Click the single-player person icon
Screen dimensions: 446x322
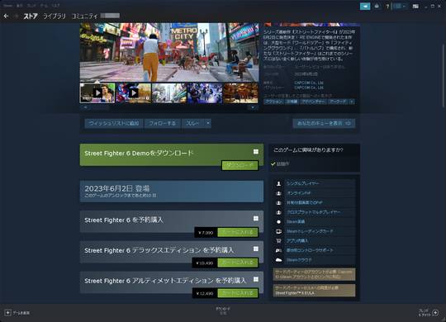[278, 184]
